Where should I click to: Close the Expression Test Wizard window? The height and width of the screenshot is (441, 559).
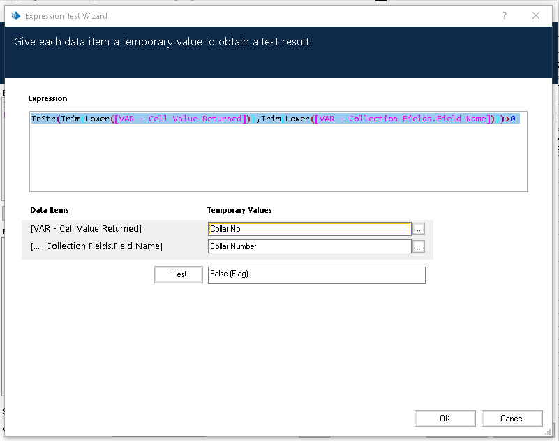[x=536, y=15]
